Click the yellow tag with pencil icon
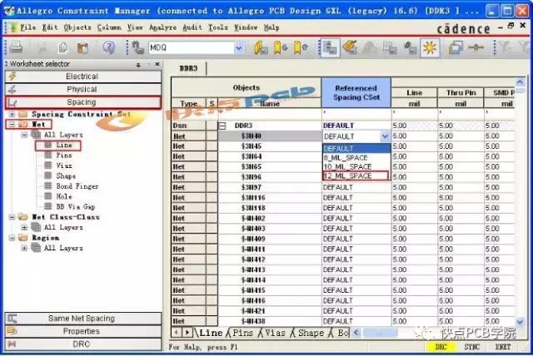Screen dimensions: 533x356 tap(350, 47)
